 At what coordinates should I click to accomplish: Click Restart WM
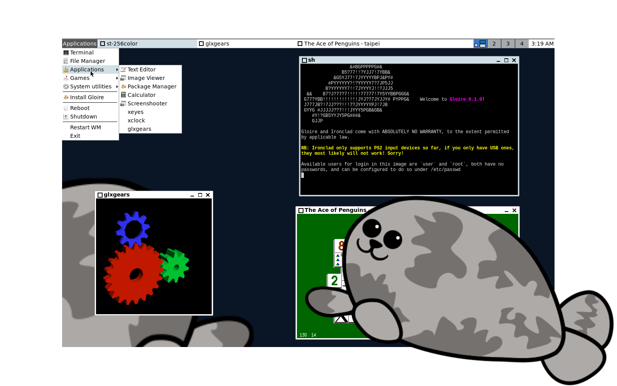85,127
